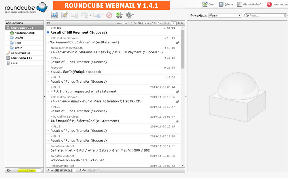Open the Junk mail folder with green icon
288x178 pixels.
(x=24, y=33)
